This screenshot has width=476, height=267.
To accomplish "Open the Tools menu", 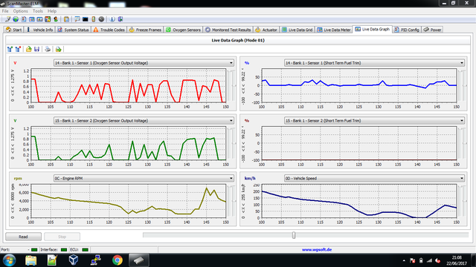I will pyautogui.click(x=38, y=11).
